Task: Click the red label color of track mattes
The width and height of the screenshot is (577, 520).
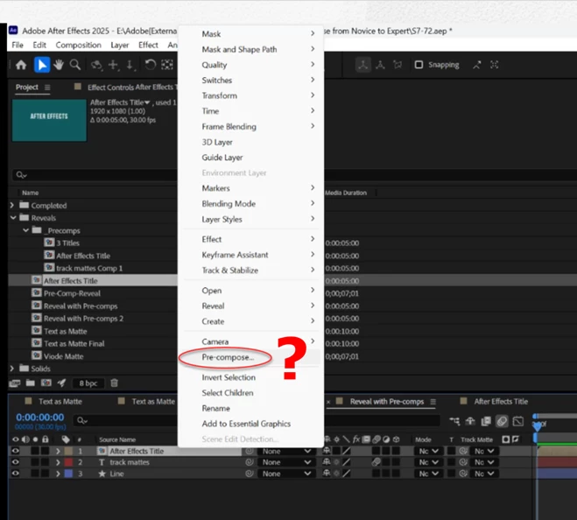Action: tap(68, 462)
